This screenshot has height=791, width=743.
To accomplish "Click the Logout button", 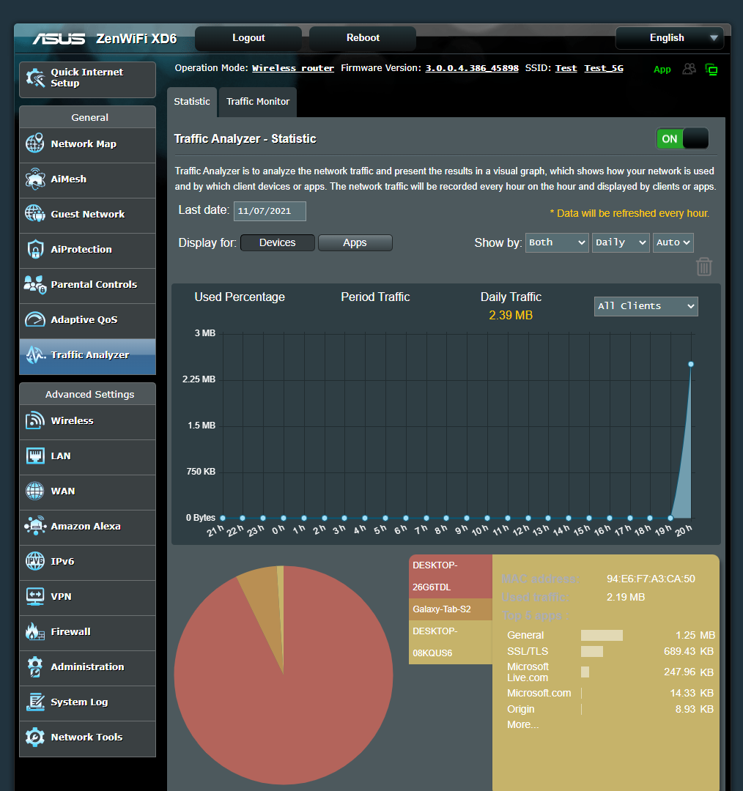I will [248, 38].
